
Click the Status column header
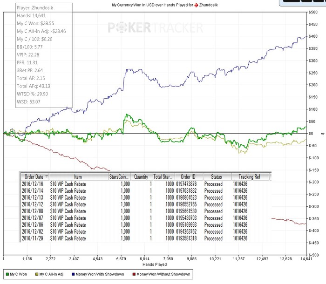(217, 177)
